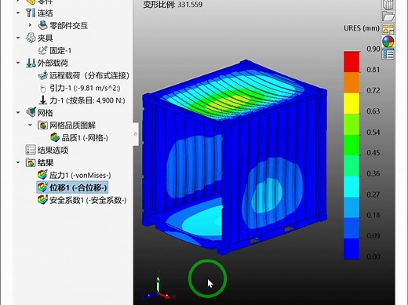408x305 pixels.
Task: Open 结果选项 tree item text
Action: [x=53, y=150]
